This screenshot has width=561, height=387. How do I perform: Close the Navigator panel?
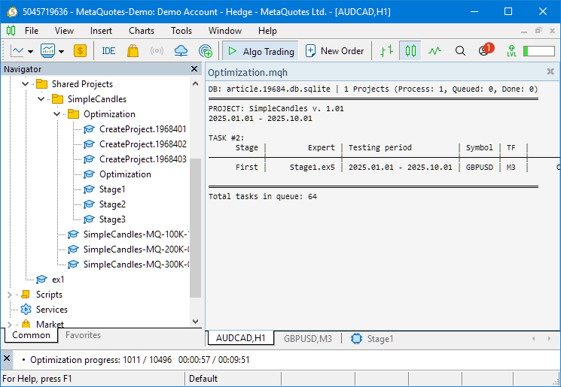[194, 68]
